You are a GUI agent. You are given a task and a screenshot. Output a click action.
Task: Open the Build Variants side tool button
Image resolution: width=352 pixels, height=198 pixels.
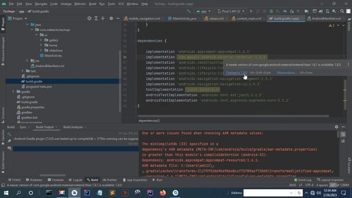coord(3,162)
